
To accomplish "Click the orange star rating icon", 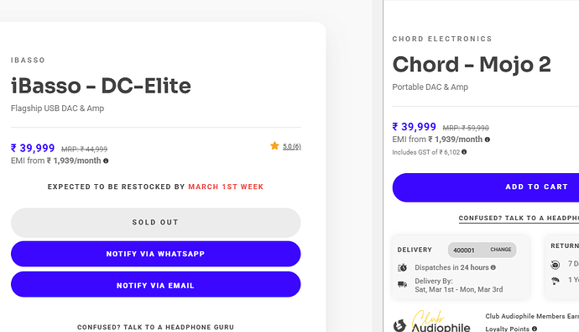I will coord(274,145).
